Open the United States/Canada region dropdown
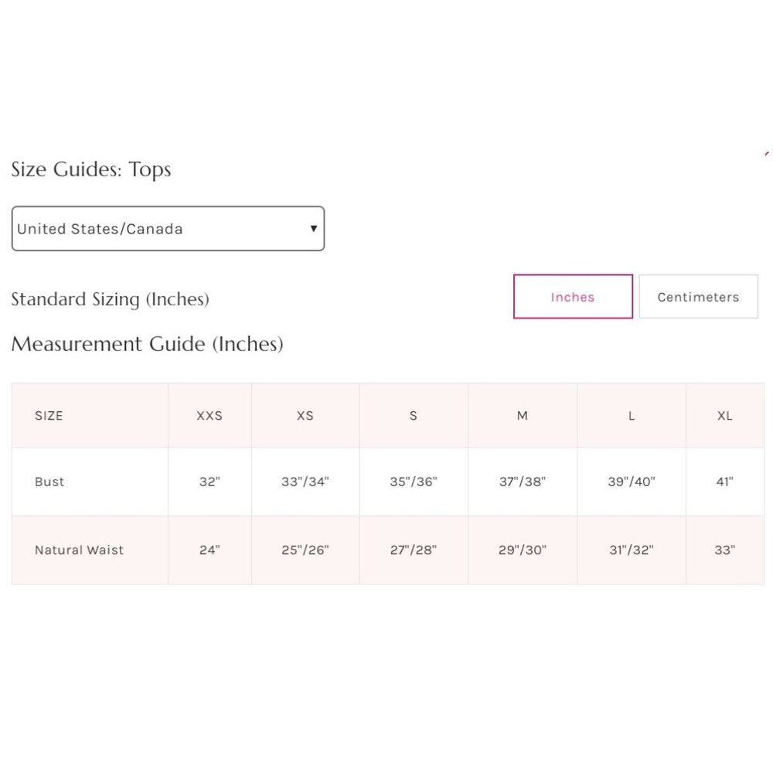 click(x=167, y=229)
